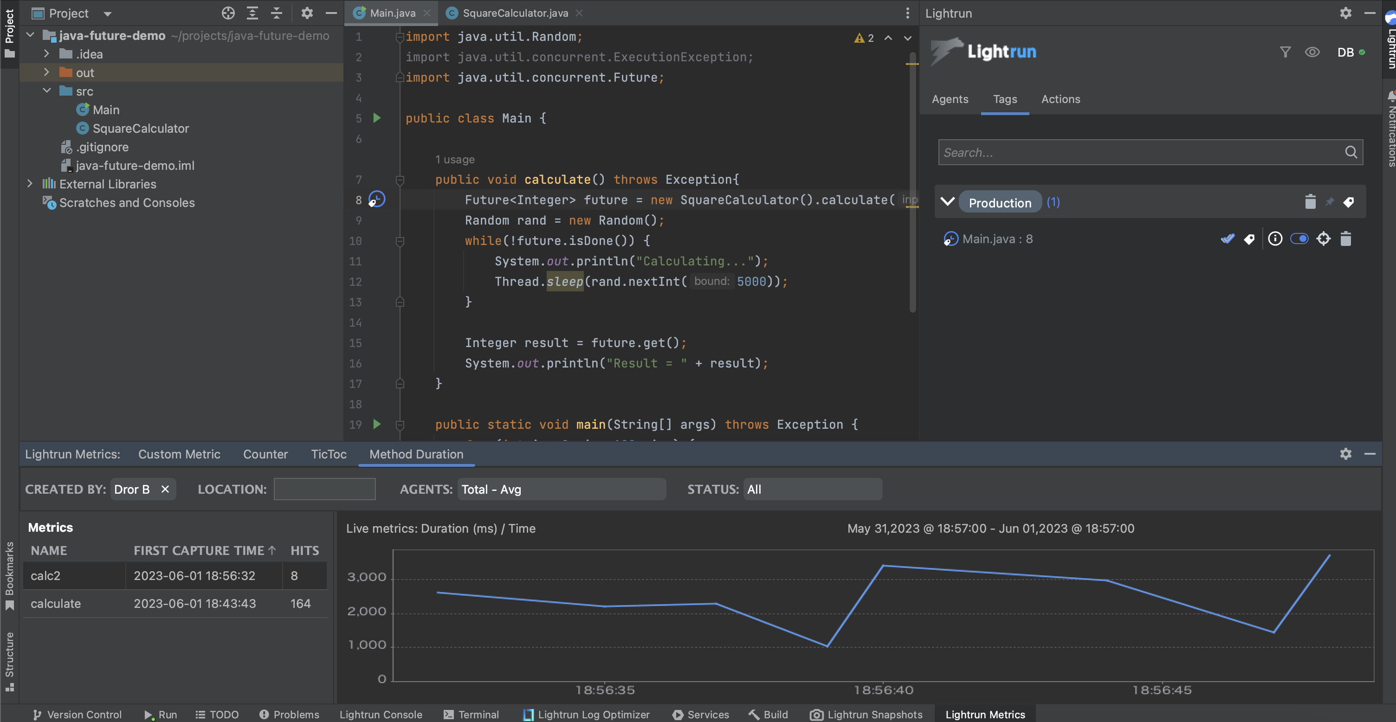Open the Agents tab in Lightrun
This screenshot has height=722, width=1396.
coord(950,99)
